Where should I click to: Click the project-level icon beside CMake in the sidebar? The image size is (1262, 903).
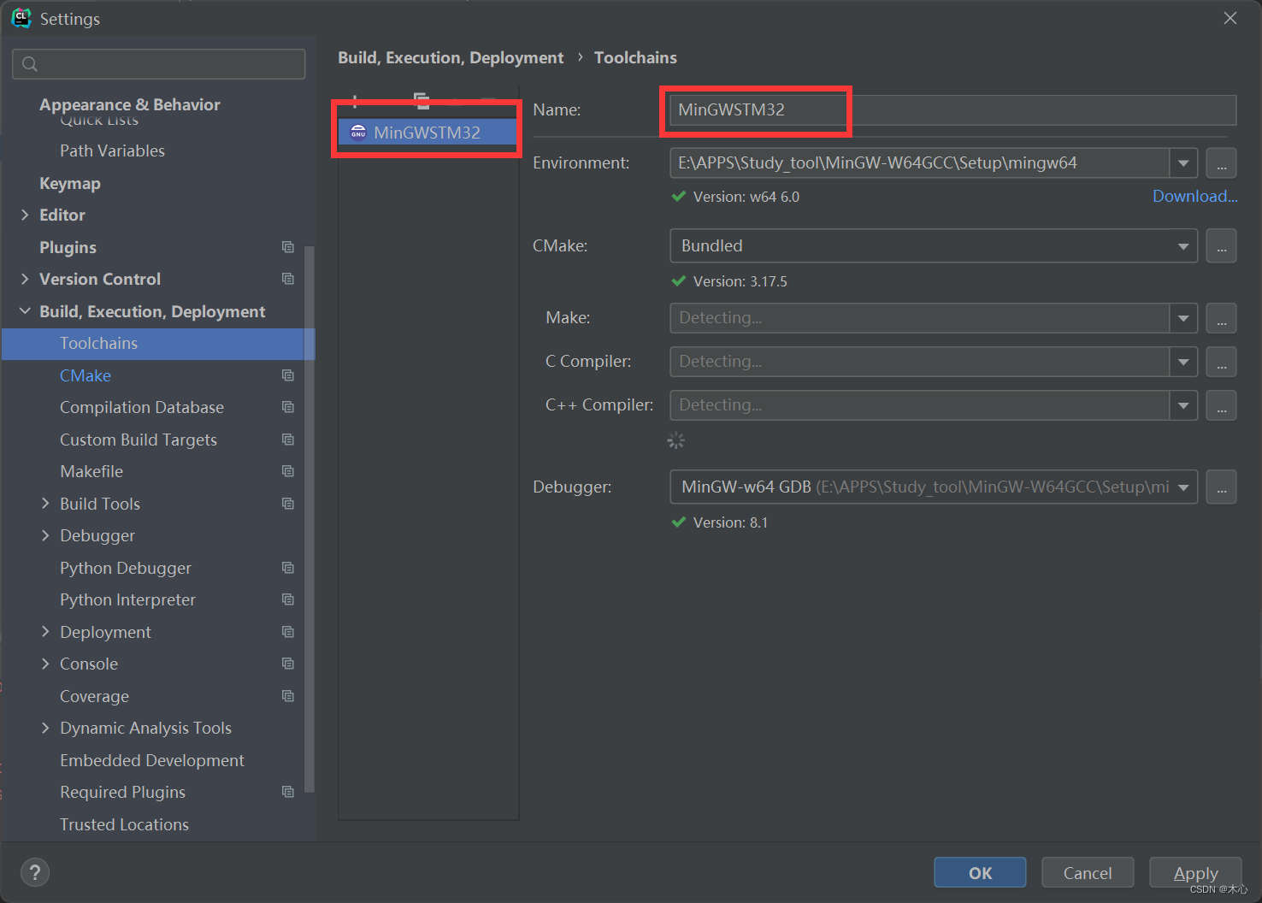288,375
